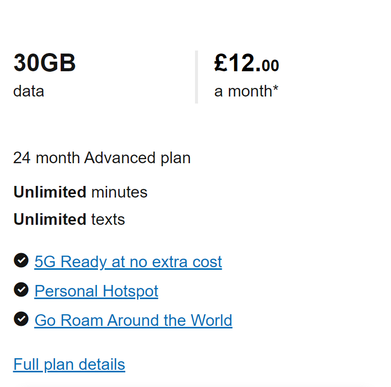391x387 pixels.
Task: Click the 'Unlimited texts' line
Action: tap(69, 219)
